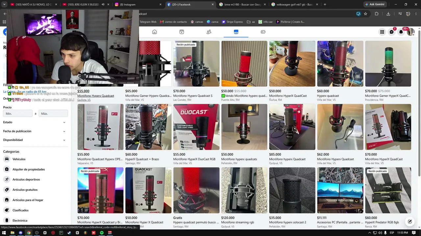Open the Microfono streaming rgb listing photo
This screenshot has height=236, width=421.
pos(244,190)
